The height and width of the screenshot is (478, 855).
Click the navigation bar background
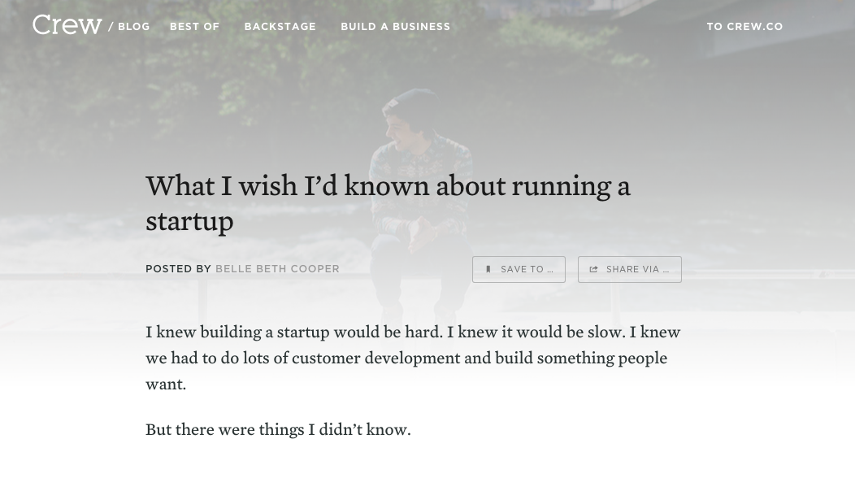coord(569,26)
